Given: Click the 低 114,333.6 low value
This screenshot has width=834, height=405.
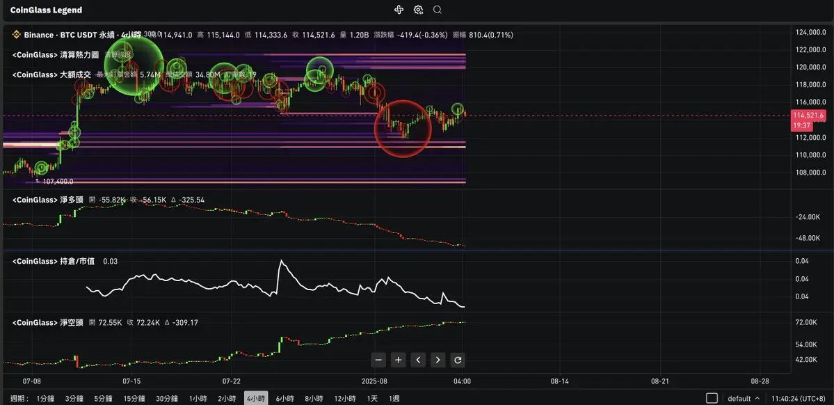Looking at the screenshot, I should [266, 35].
